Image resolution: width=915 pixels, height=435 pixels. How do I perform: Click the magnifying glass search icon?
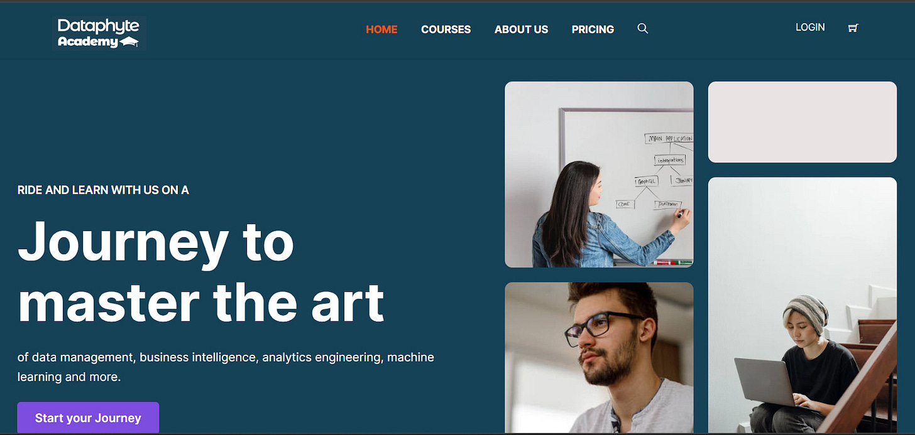[x=642, y=28]
